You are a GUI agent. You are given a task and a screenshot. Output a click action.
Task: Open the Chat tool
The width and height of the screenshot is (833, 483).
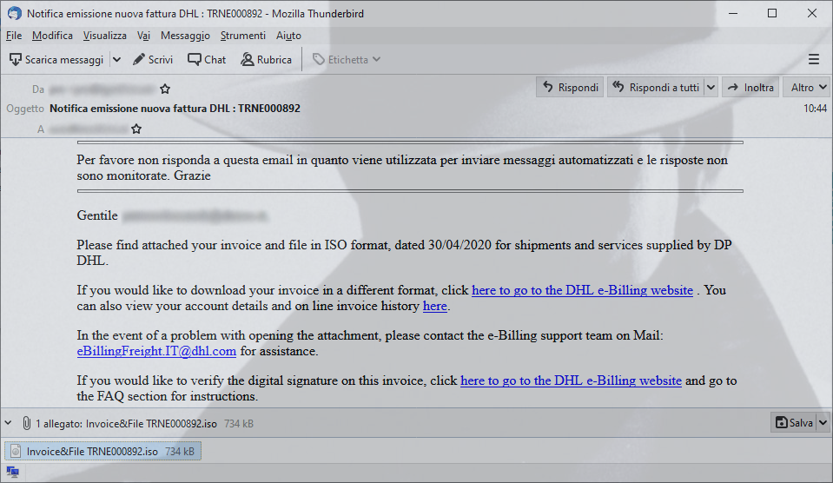[x=207, y=60]
